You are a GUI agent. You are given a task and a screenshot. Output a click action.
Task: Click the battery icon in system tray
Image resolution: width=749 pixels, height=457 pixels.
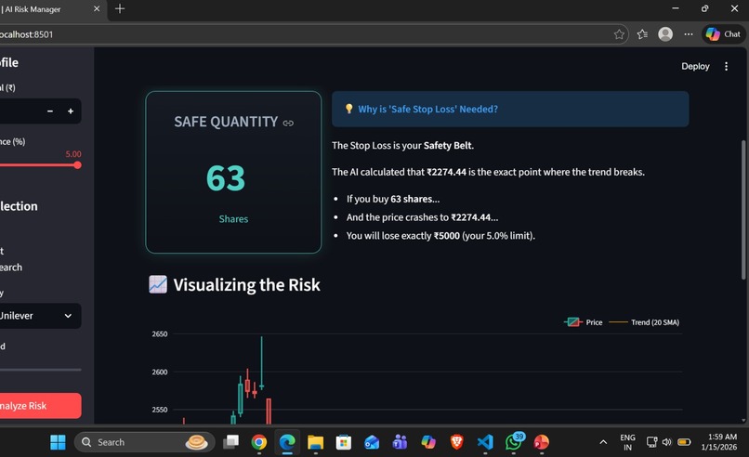pos(684,442)
